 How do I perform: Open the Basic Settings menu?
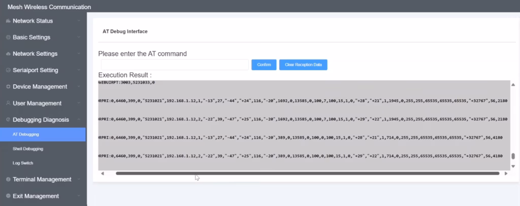[x=43, y=38]
